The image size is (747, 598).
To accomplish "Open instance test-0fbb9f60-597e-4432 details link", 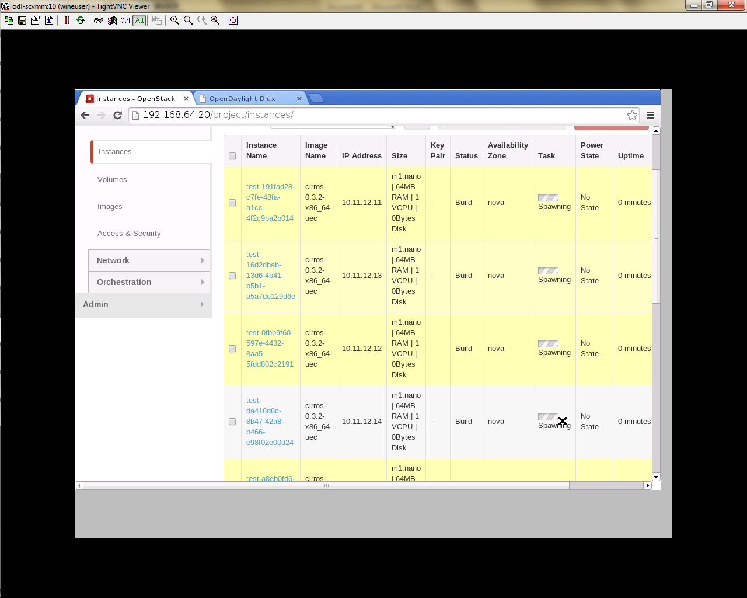I will pyautogui.click(x=270, y=349).
